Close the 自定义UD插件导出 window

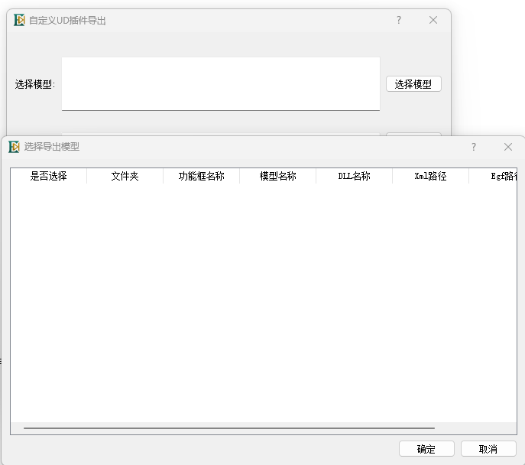(x=433, y=21)
